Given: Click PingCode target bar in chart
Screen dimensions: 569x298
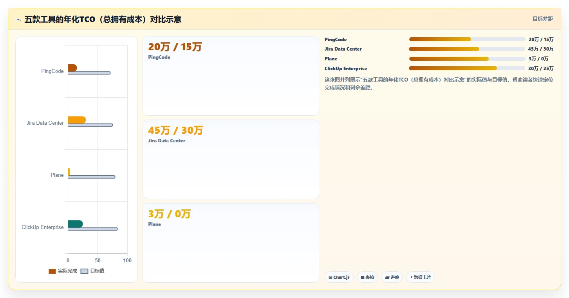Looking at the screenshot, I should pos(89,73).
